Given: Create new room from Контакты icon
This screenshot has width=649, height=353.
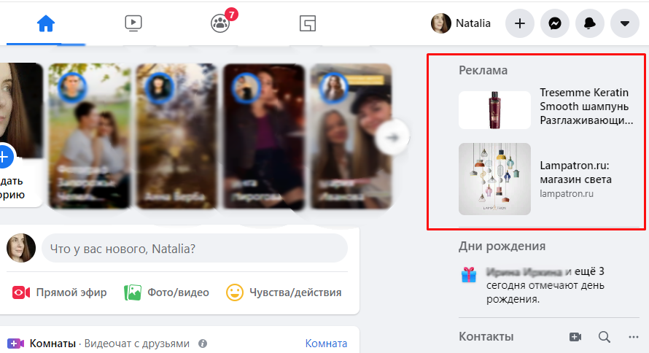Looking at the screenshot, I should 575,337.
